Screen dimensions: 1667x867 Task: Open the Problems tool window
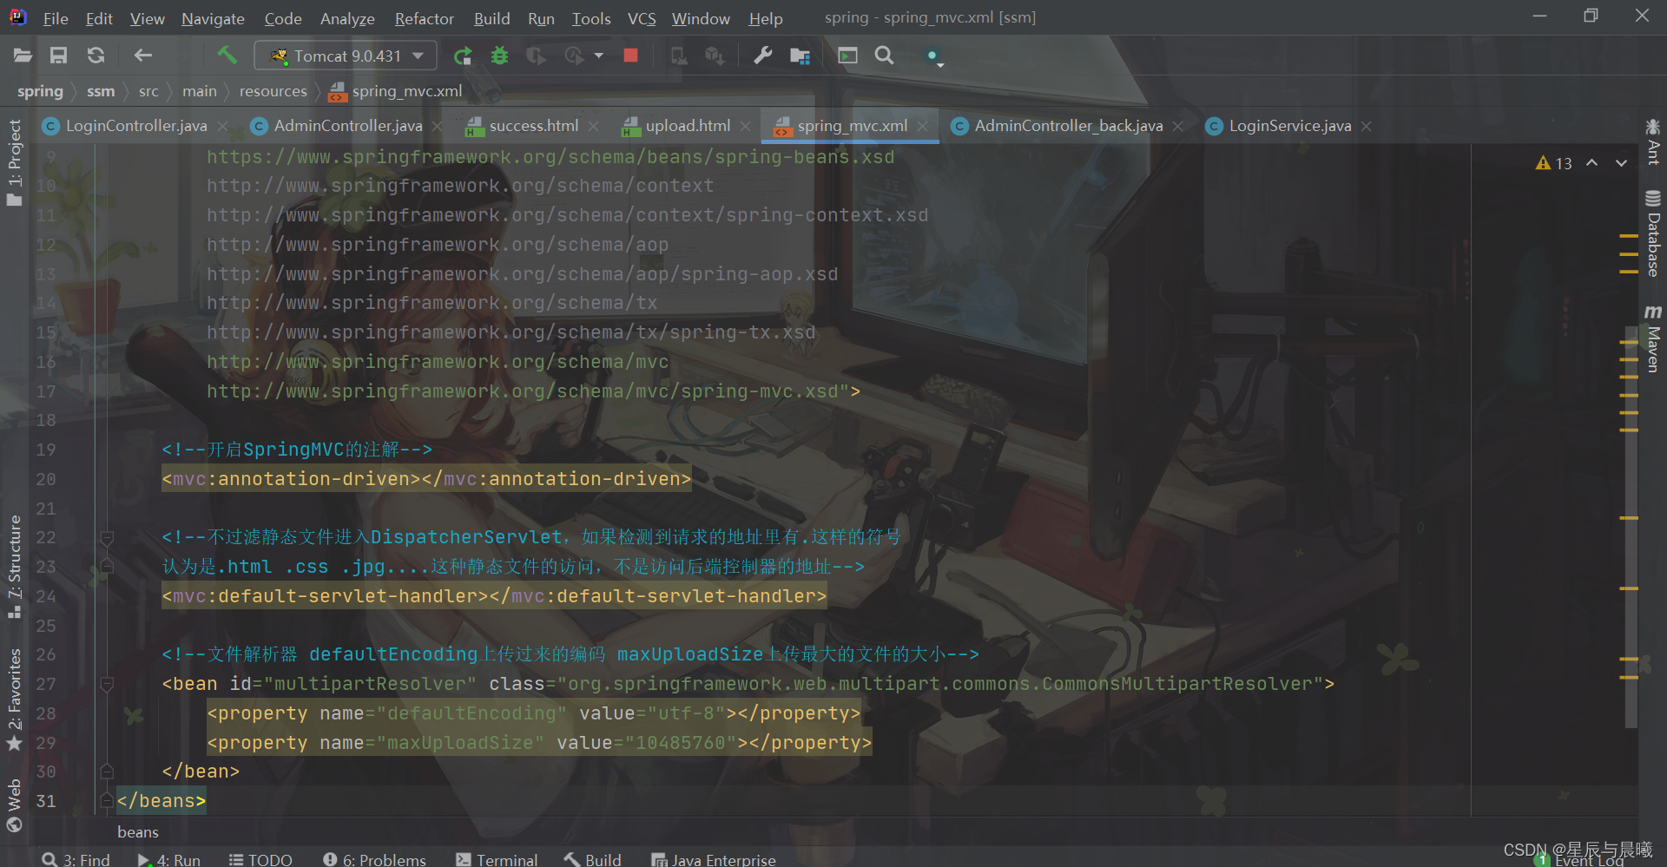click(374, 859)
